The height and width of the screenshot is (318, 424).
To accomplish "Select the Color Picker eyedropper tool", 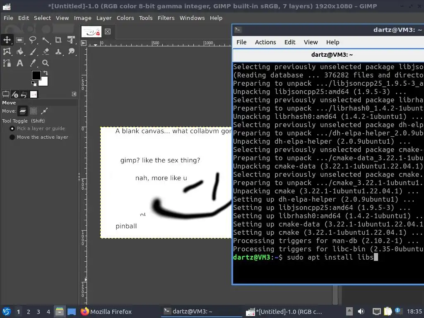I will [33, 63].
